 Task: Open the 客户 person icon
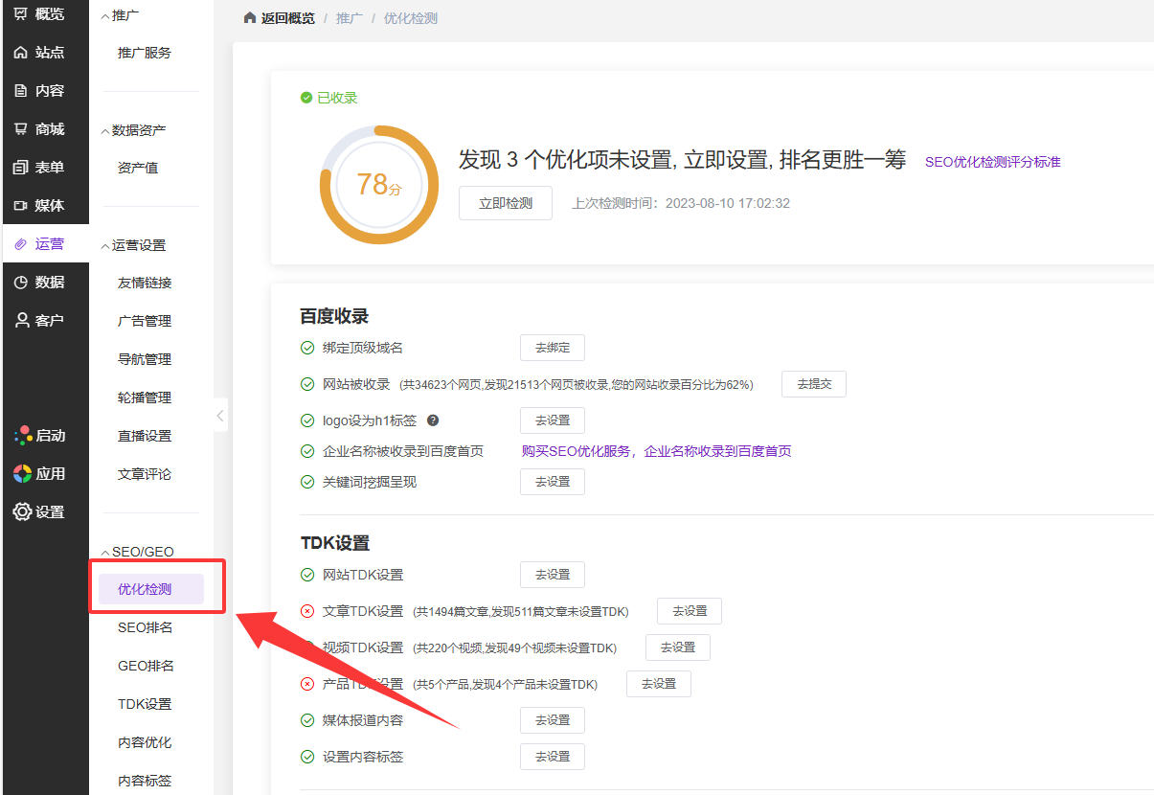coord(21,321)
